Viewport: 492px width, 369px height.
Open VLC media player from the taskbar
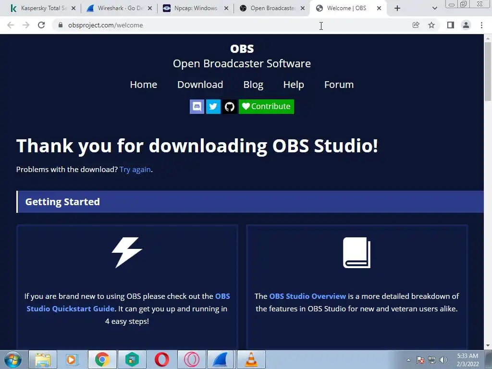(251, 359)
